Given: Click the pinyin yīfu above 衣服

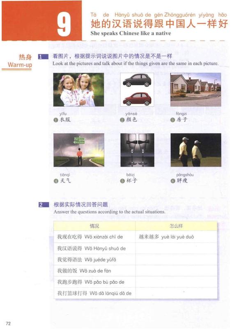Looking at the screenshot, I should [63, 114].
